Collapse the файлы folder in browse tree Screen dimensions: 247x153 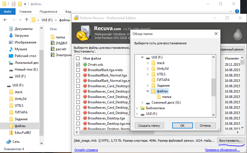click(148, 91)
